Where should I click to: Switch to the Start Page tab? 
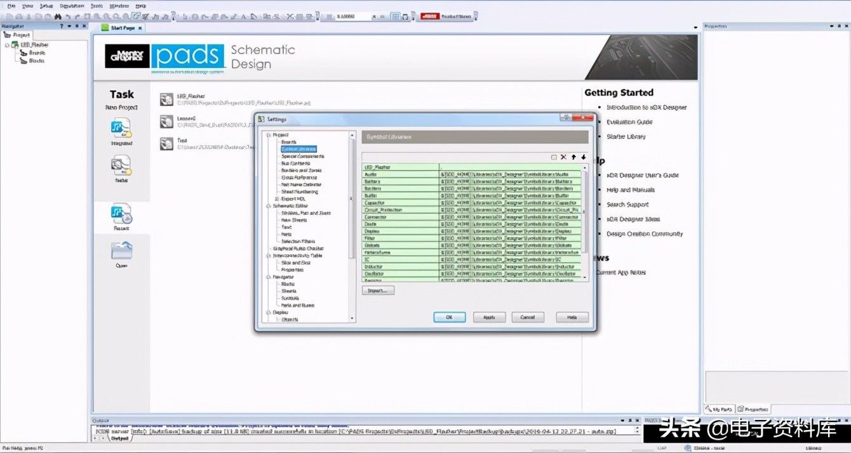point(123,28)
